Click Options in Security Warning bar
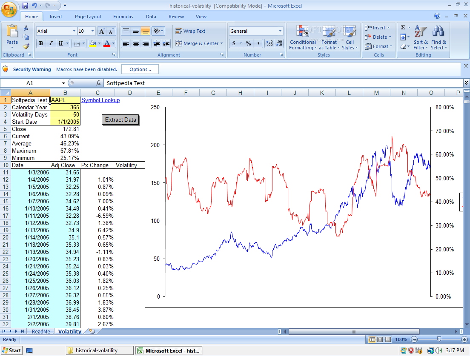The height and width of the screenshot is (356, 470). click(140, 69)
